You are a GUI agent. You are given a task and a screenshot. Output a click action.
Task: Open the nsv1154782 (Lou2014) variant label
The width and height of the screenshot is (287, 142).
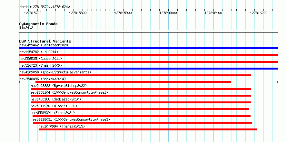(x=39, y=52)
